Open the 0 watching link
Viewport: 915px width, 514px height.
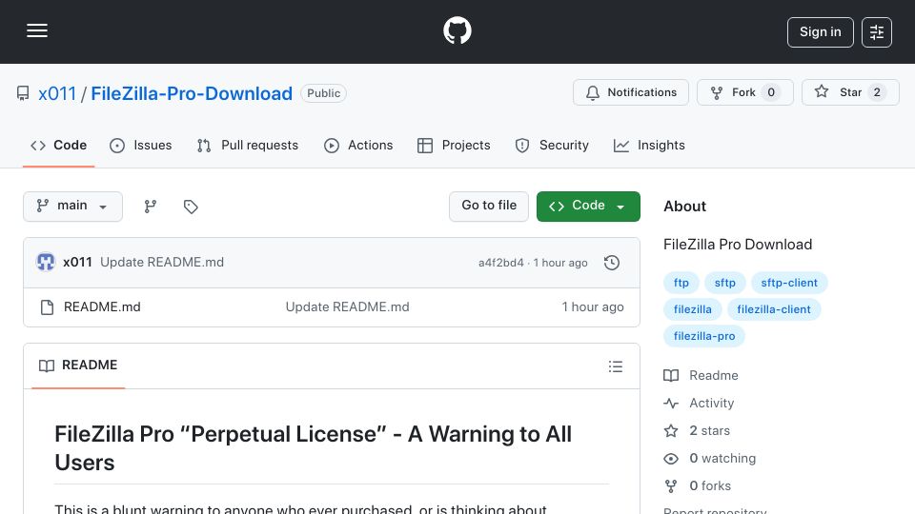click(709, 459)
